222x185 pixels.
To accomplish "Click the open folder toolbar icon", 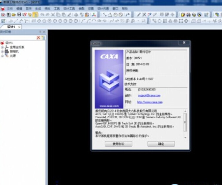I will pos(14,15).
